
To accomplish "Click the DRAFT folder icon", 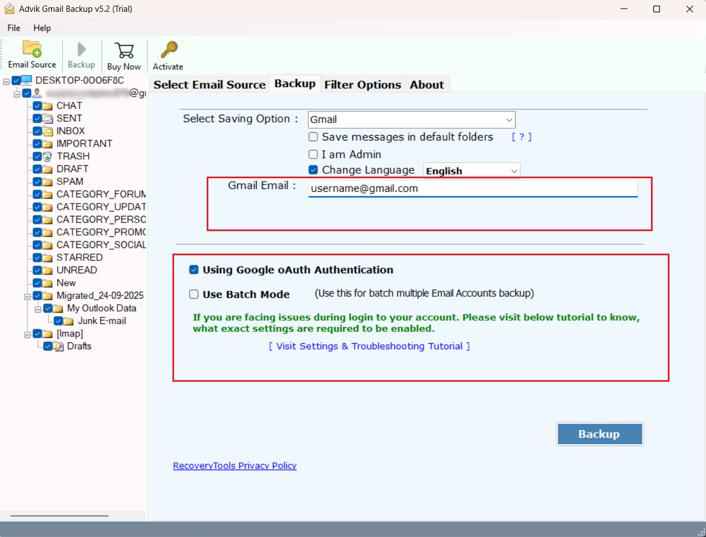I will tap(48, 169).
